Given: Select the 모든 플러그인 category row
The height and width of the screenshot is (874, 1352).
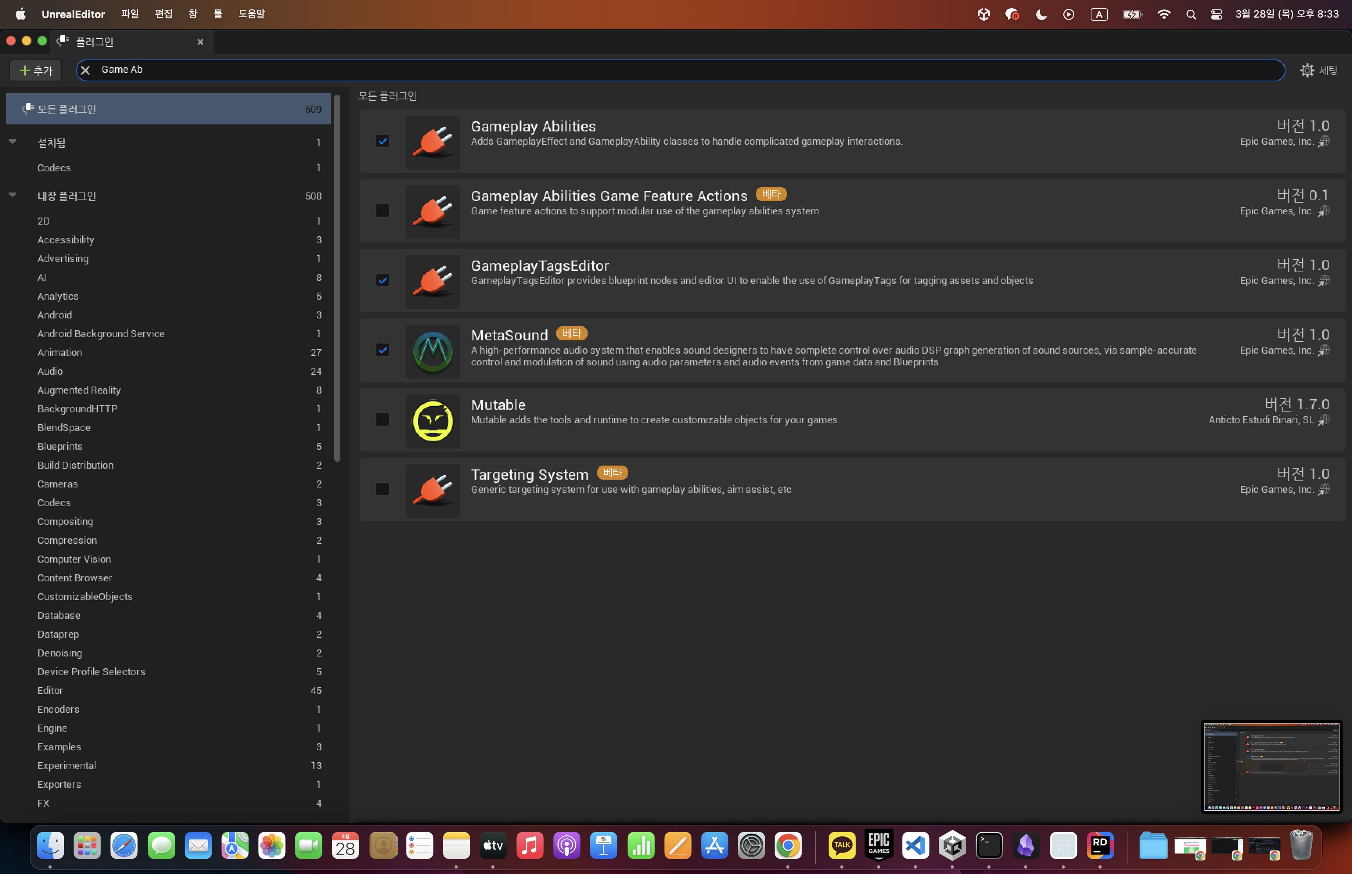Looking at the screenshot, I should 168,109.
